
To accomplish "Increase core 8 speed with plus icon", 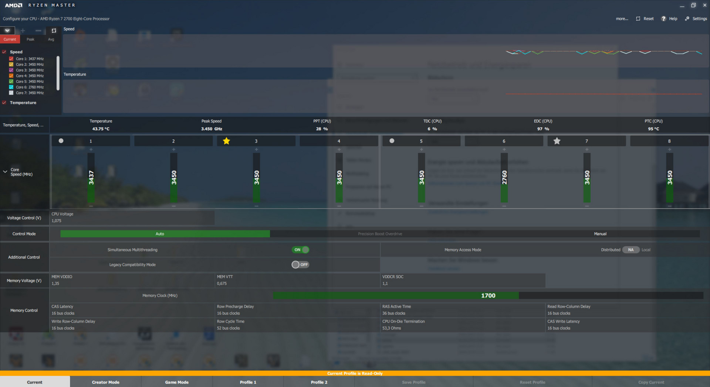I will [x=670, y=150].
